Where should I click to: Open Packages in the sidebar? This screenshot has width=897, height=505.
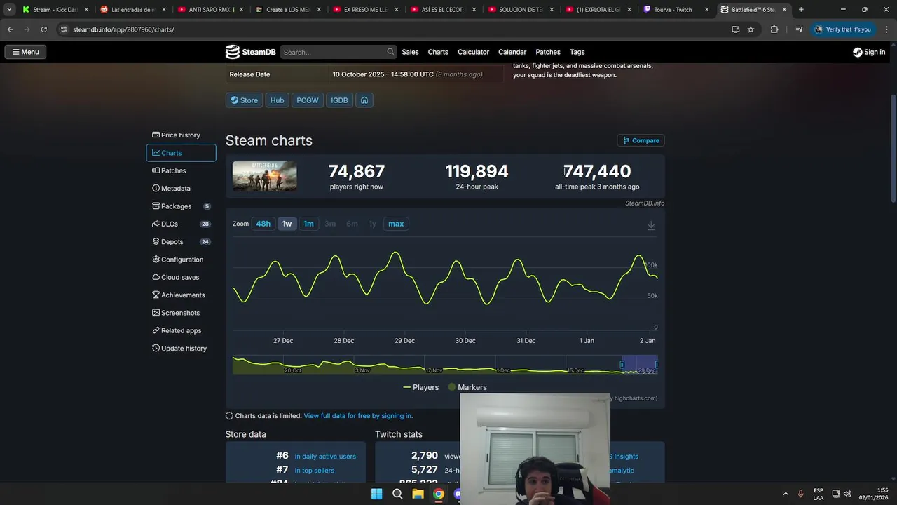tap(181, 206)
